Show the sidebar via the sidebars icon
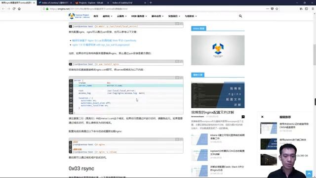This screenshot has height=178, width=316. [306, 9]
